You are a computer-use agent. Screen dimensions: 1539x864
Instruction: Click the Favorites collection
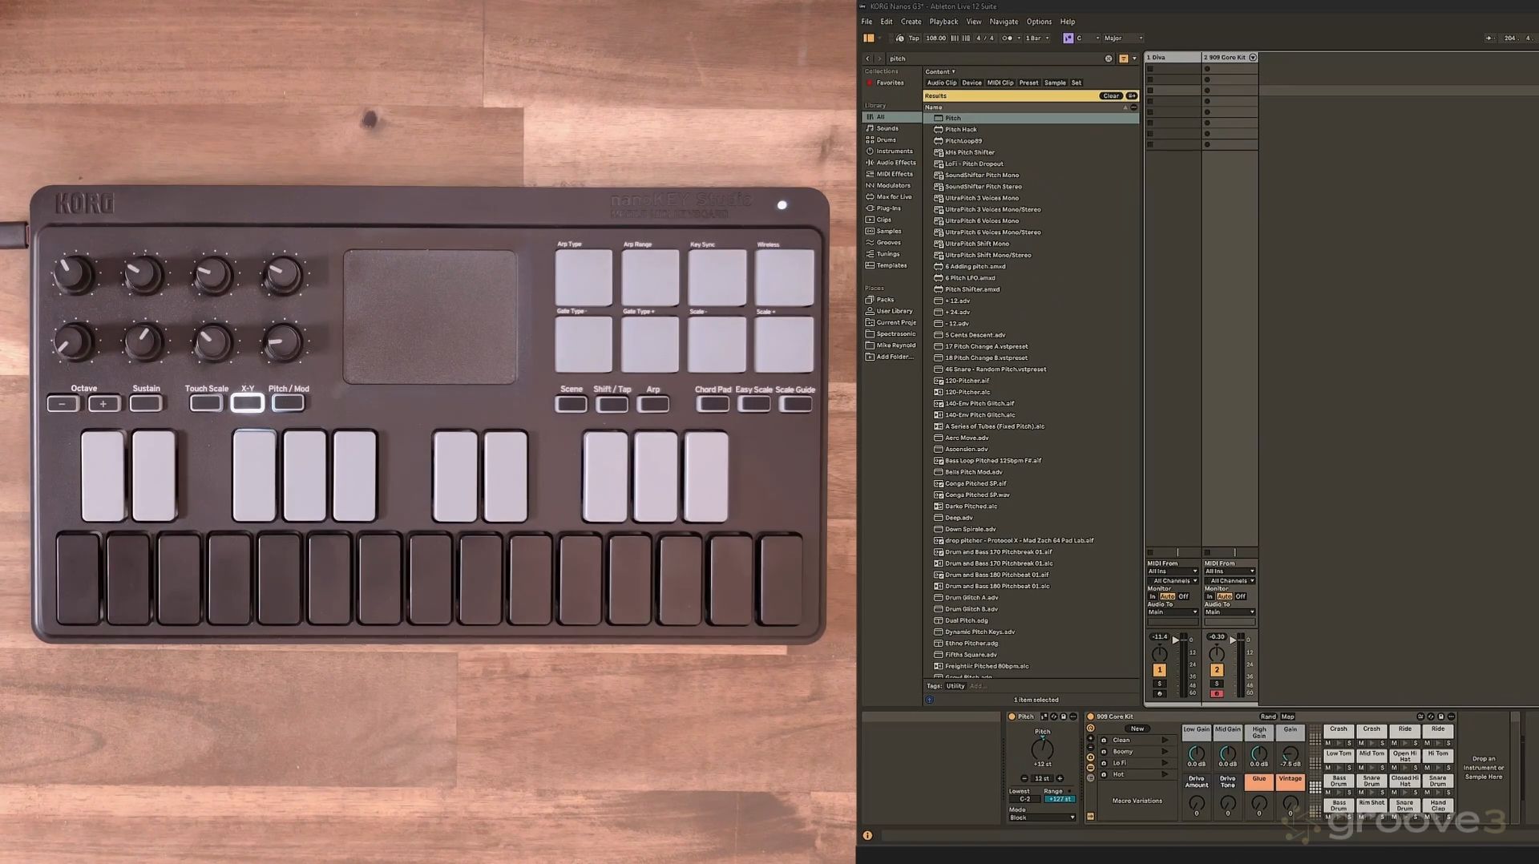click(x=890, y=83)
